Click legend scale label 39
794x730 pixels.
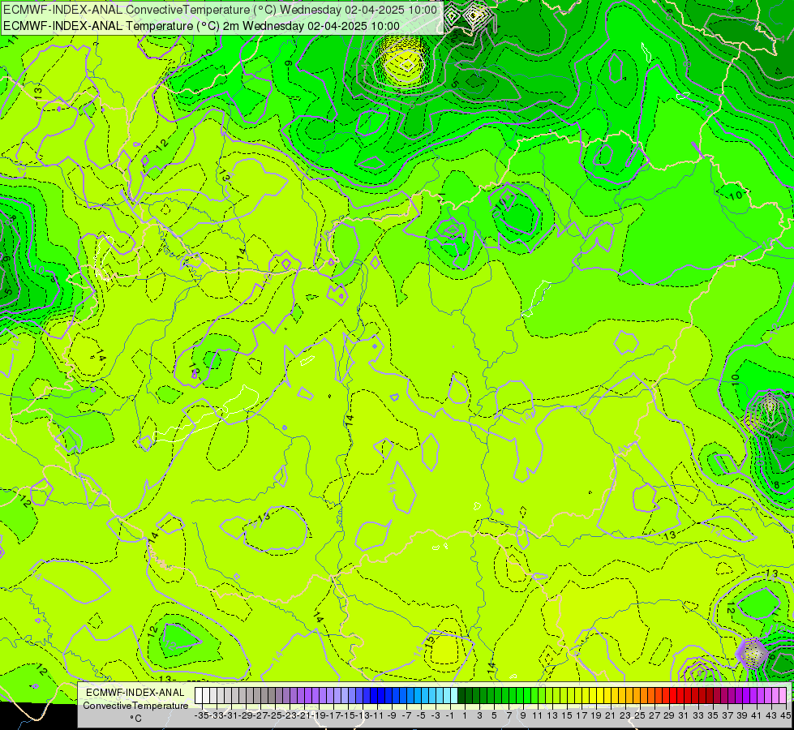tap(742, 715)
